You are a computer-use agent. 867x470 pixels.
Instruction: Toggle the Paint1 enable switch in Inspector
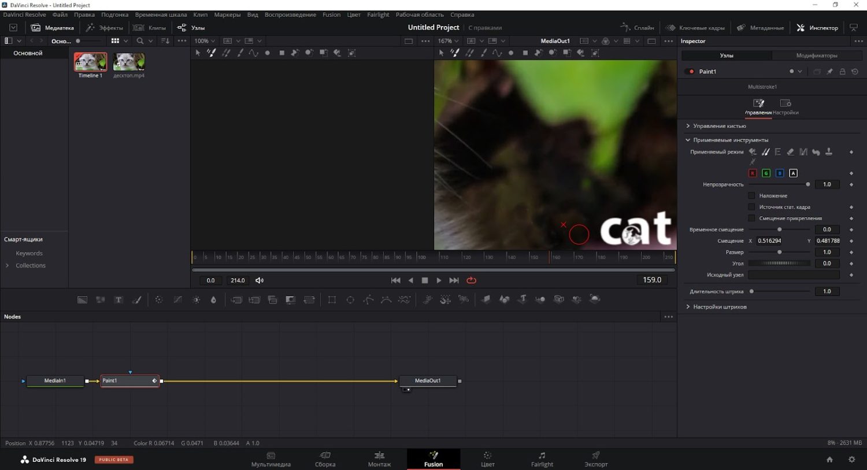[690, 72]
